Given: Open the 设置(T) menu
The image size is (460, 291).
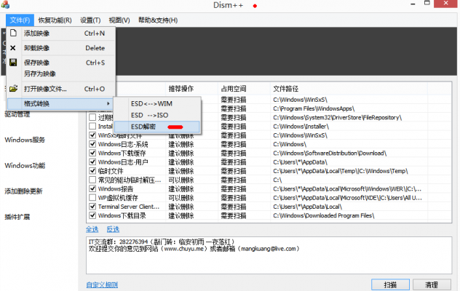Looking at the screenshot, I should (90, 20).
